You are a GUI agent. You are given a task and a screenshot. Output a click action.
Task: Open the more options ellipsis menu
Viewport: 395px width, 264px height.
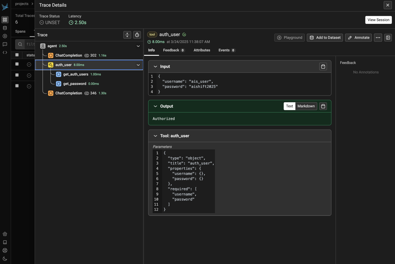click(378, 38)
